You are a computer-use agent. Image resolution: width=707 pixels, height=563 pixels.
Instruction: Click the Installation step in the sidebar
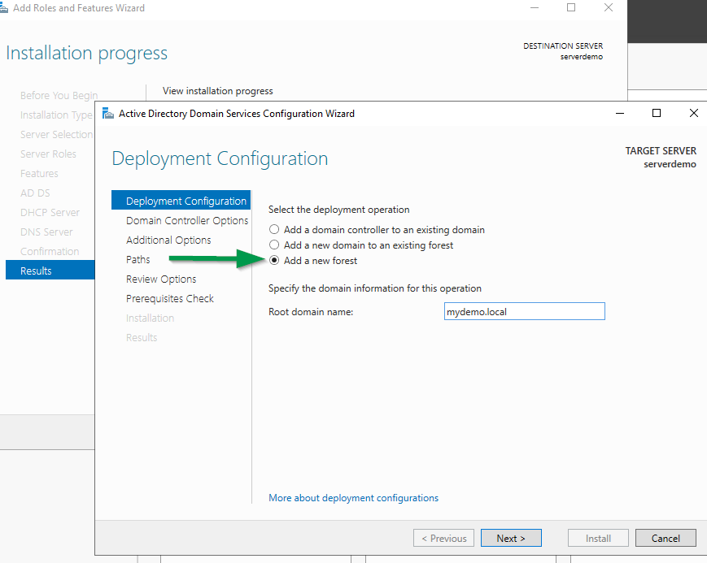coord(150,318)
